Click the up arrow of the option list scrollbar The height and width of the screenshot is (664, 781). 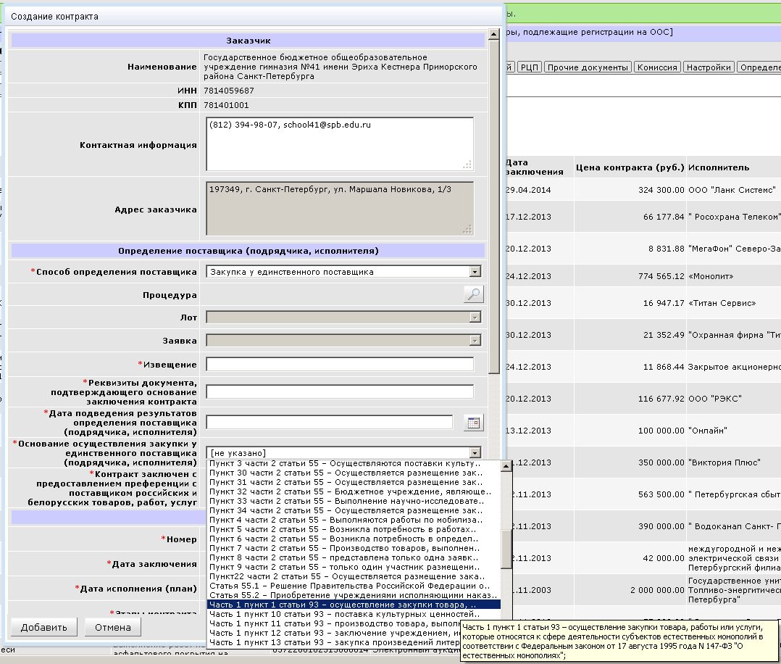(506, 465)
